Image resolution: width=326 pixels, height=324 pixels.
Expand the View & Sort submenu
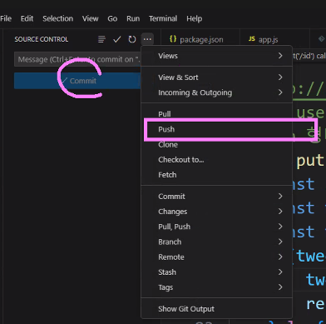click(x=217, y=77)
